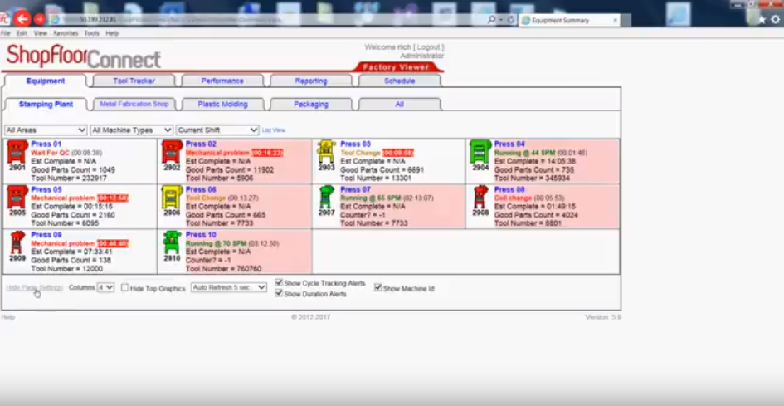Click the green Press 10 machine icon
This screenshot has width=784, height=406.
171,242
